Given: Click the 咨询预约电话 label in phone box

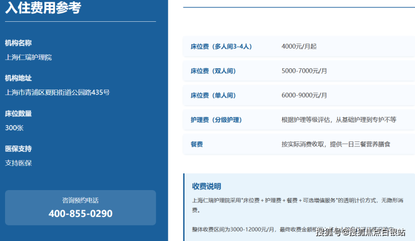Looking at the screenshot, I should tap(80, 200).
